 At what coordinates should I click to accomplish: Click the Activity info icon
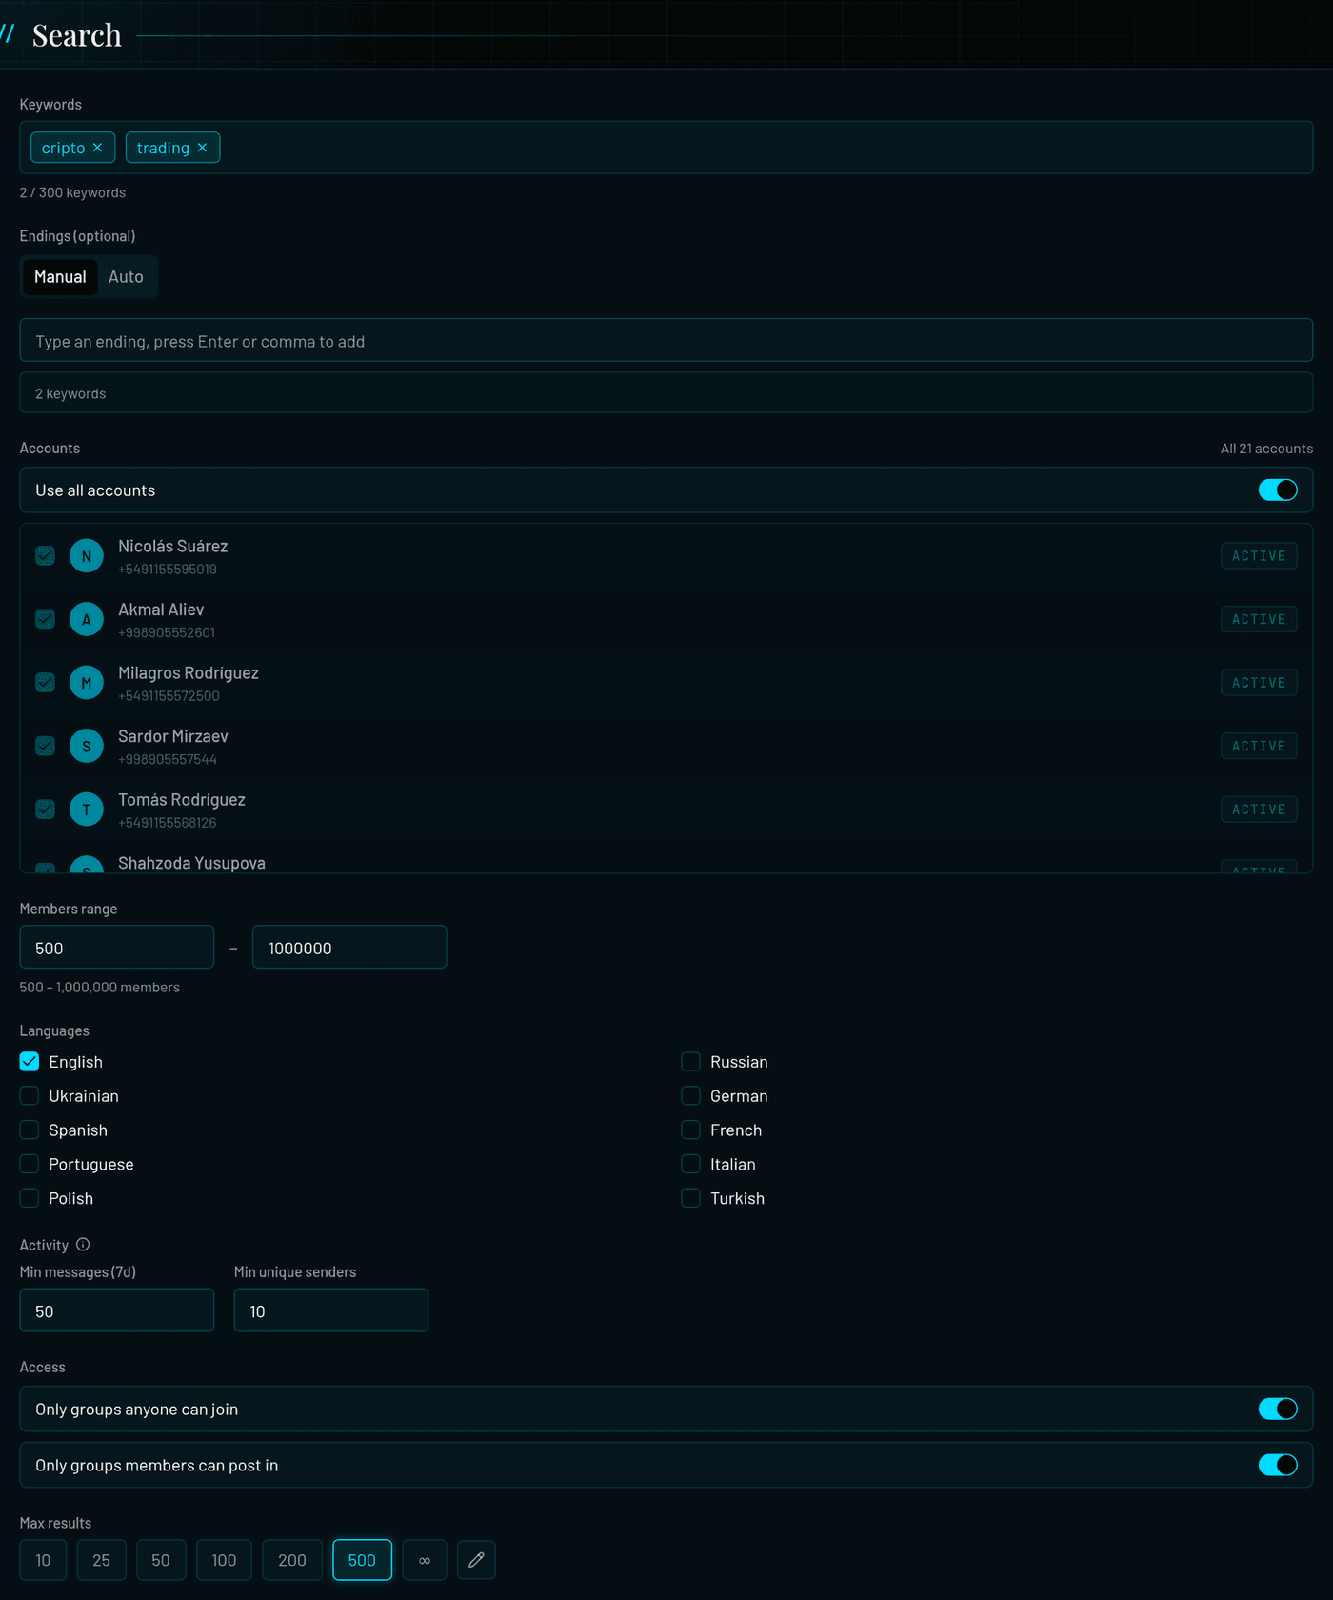pyautogui.click(x=83, y=1245)
